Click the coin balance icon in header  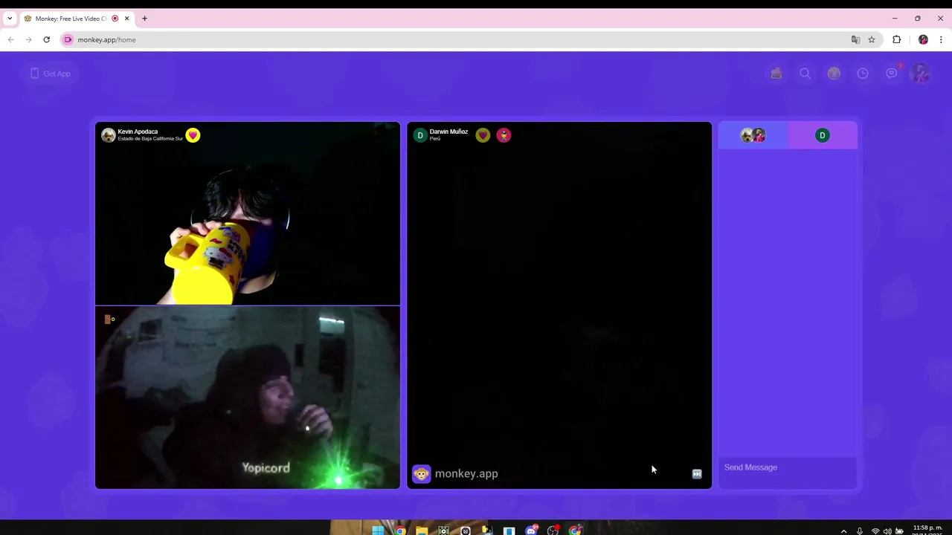(834, 74)
